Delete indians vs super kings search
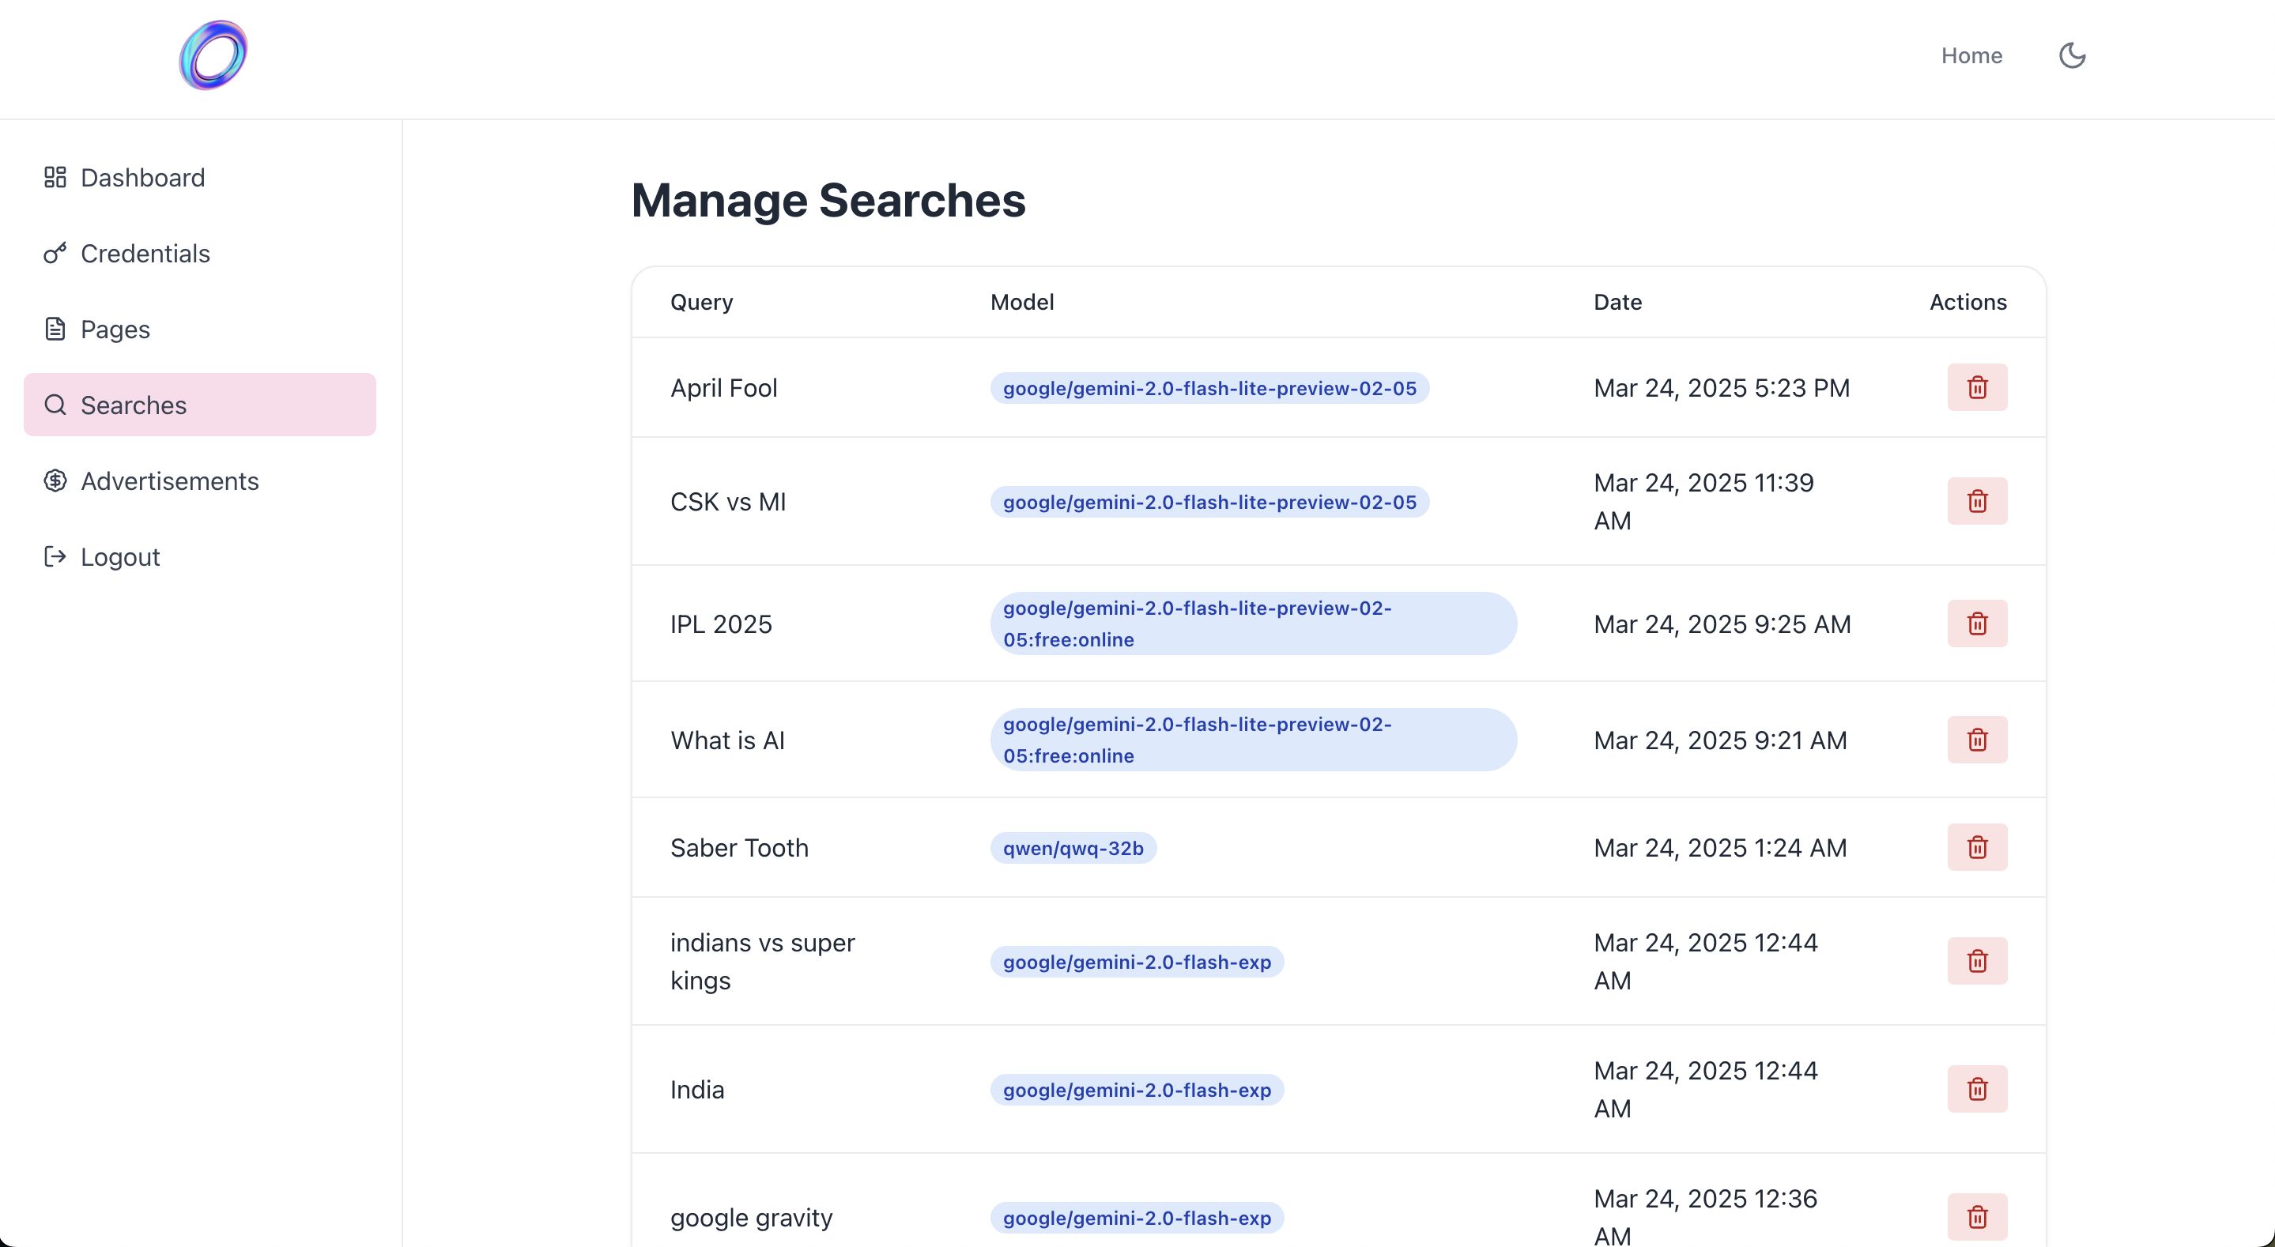Image resolution: width=2275 pixels, height=1247 pixels. 1976,962
